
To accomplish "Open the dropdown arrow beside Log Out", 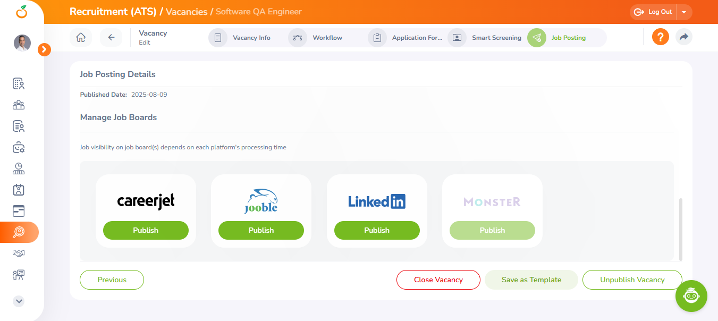I will click(x=684, y=12).
